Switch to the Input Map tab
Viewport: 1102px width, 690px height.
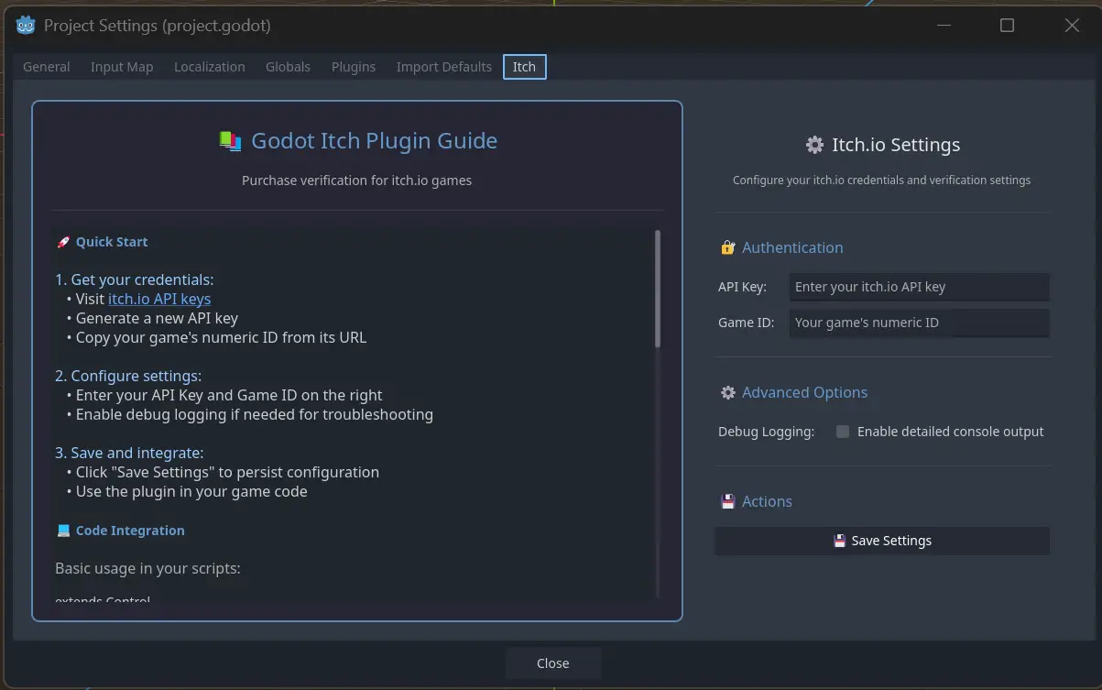pos(122,67)
